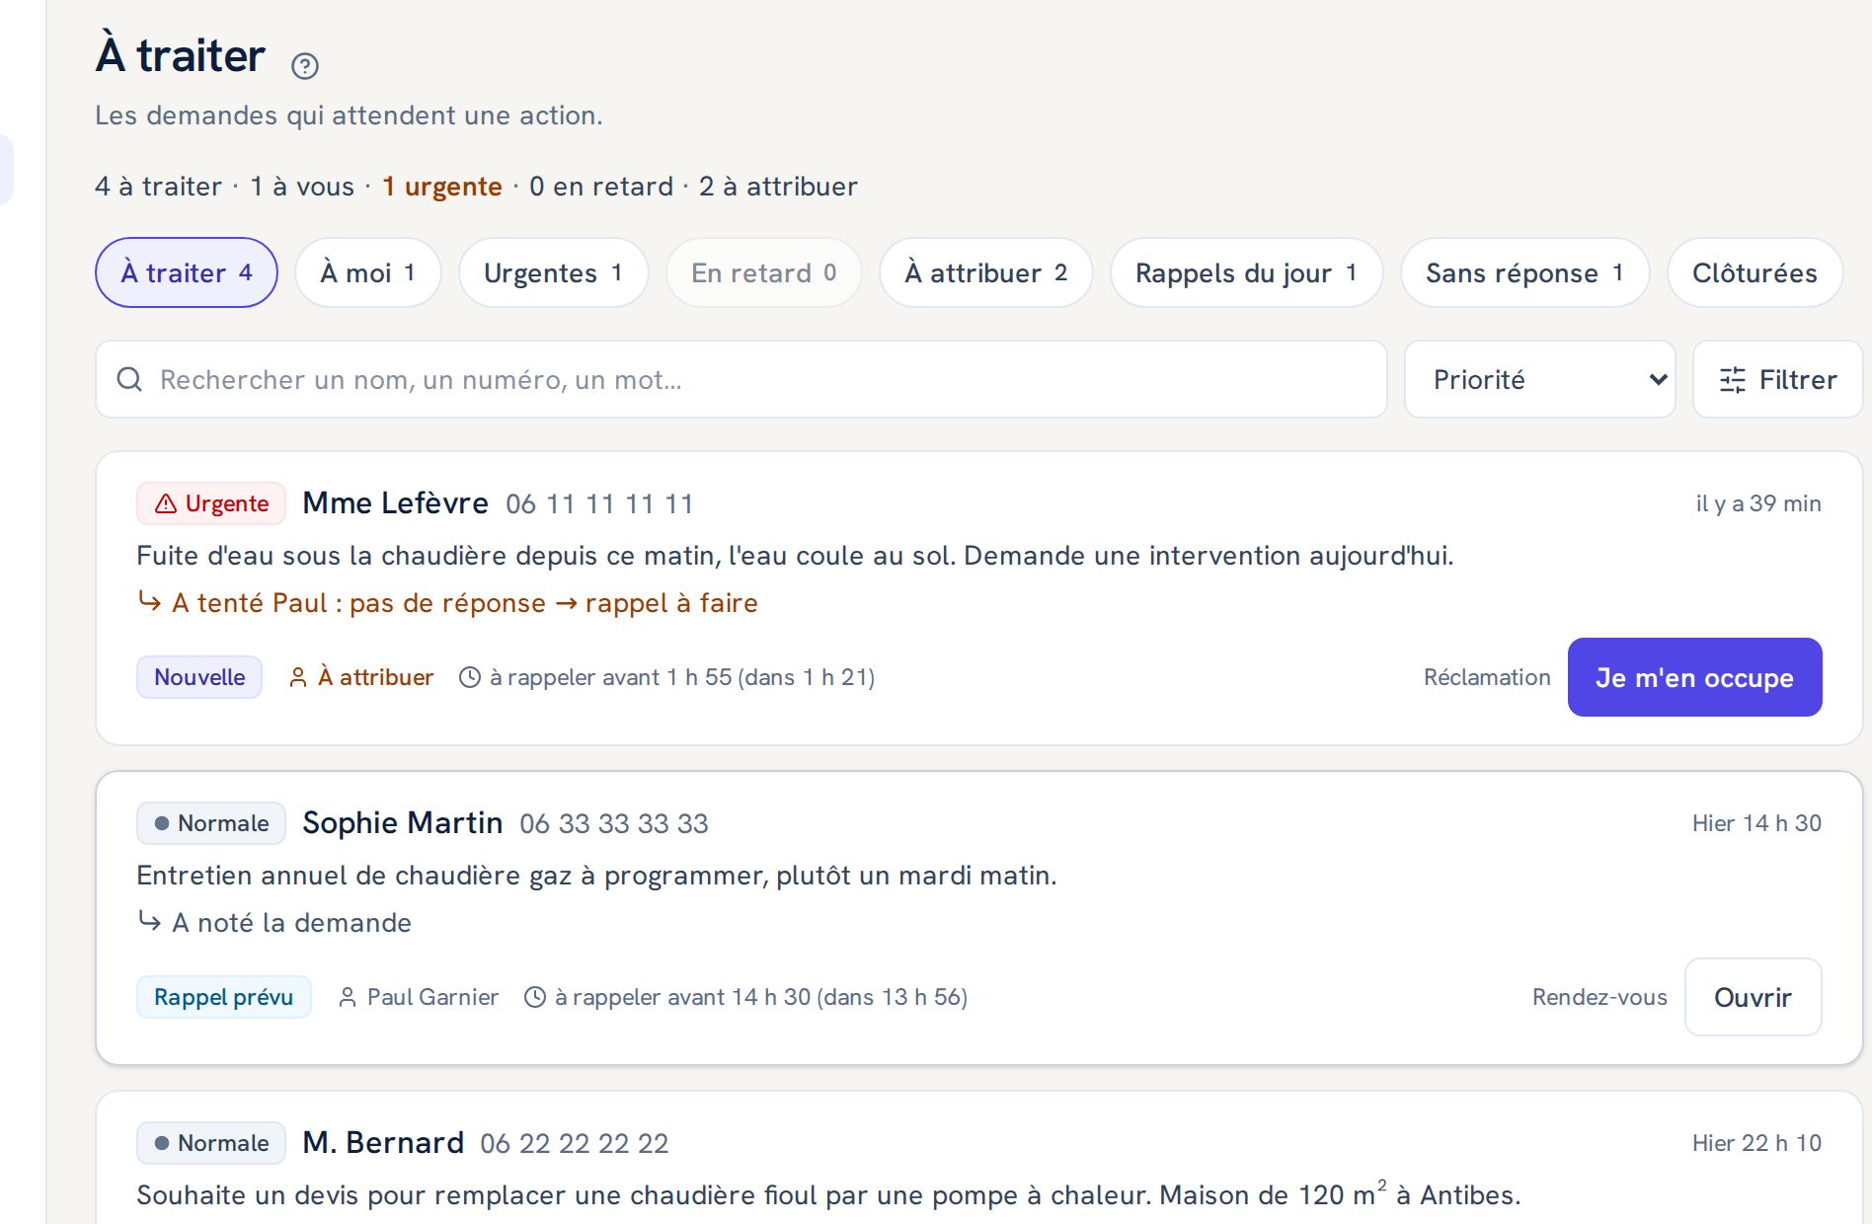Click the phone number 06 22 22 22 22
Image resolution: width=1872 pixels, height=1224 pixels.
click(x=575, y=1144)
